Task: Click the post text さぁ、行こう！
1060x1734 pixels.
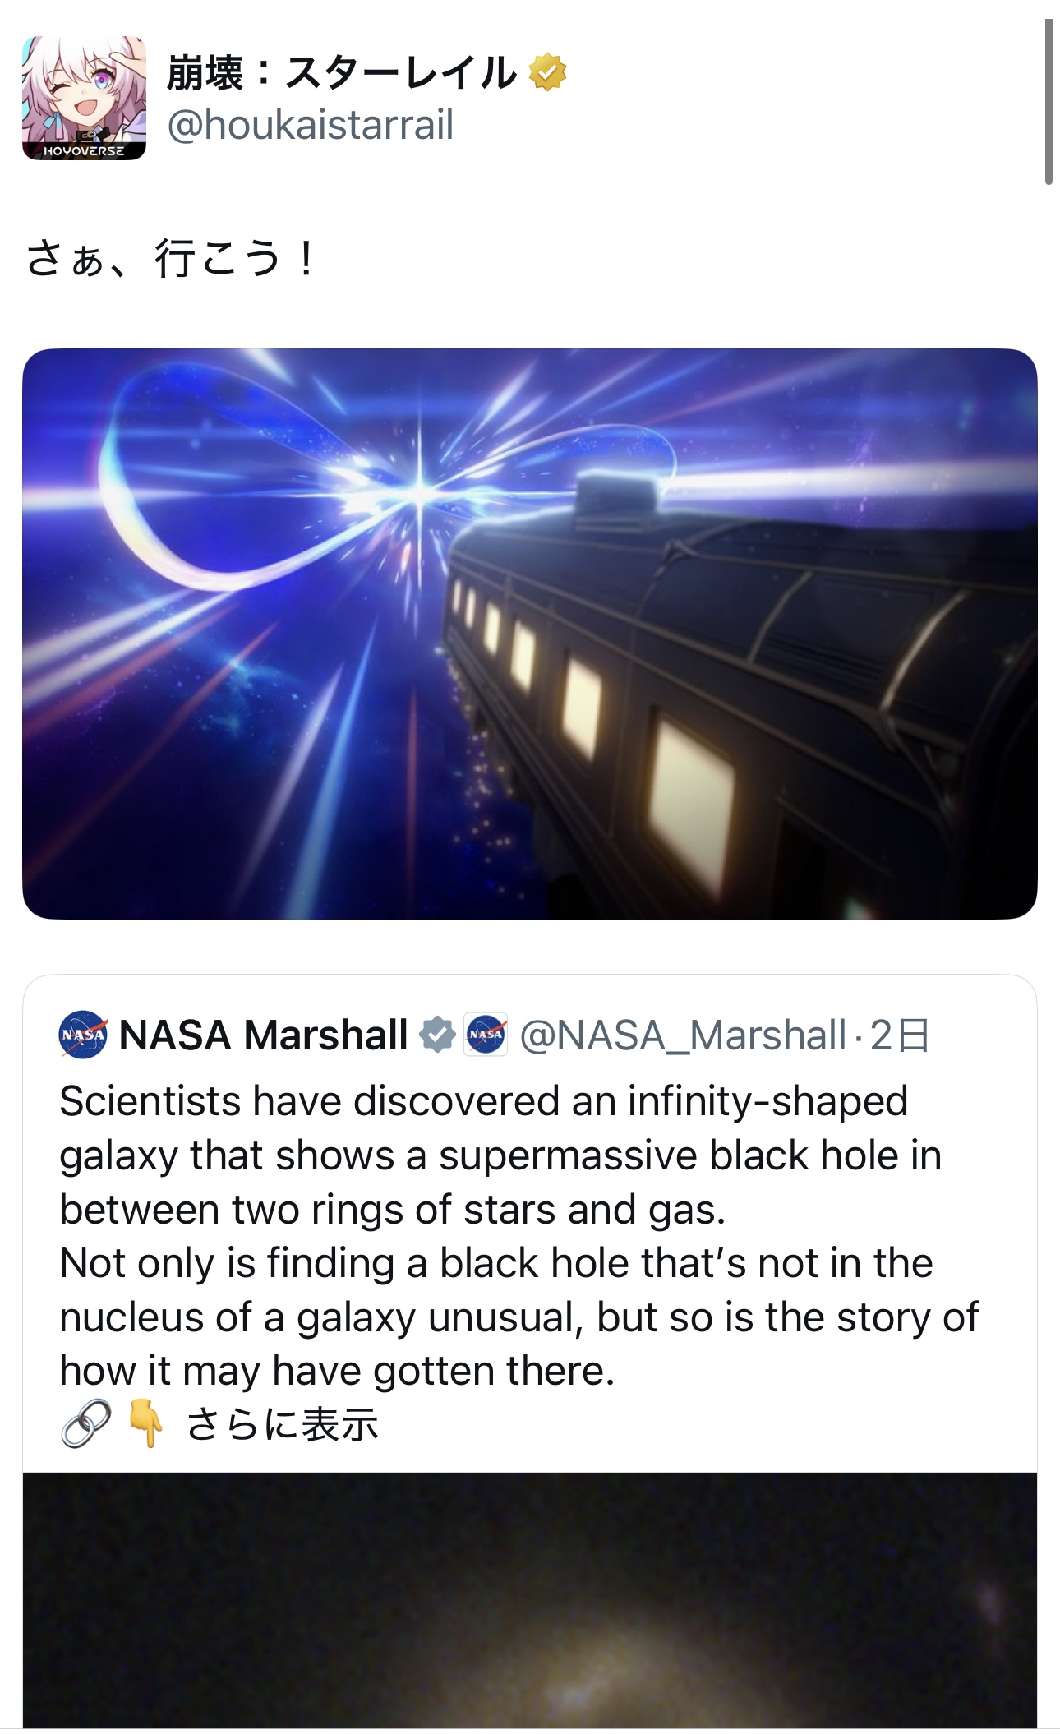Action: click(x=171, y=259)
